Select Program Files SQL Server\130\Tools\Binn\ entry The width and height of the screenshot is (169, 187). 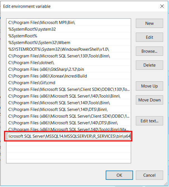[69, 56]
